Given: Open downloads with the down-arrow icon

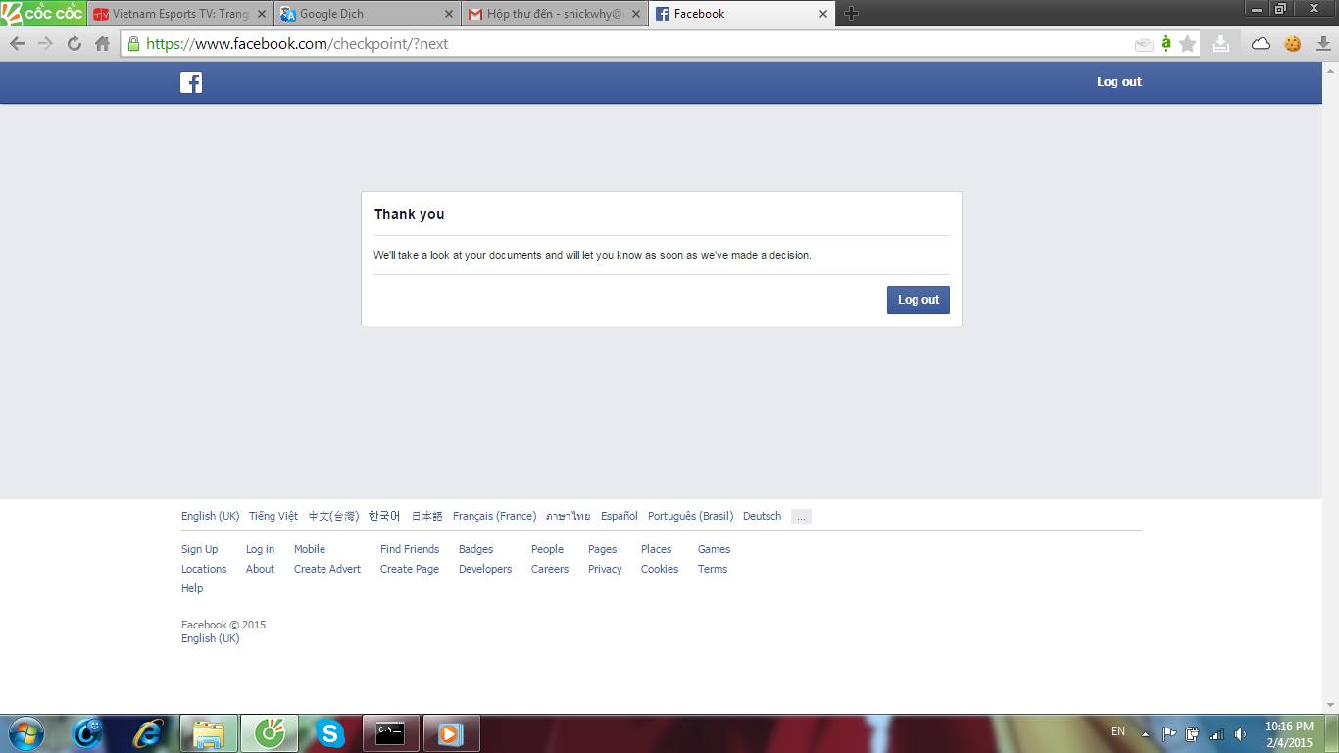Looking at the screenshot, I should coord(1323,43).
